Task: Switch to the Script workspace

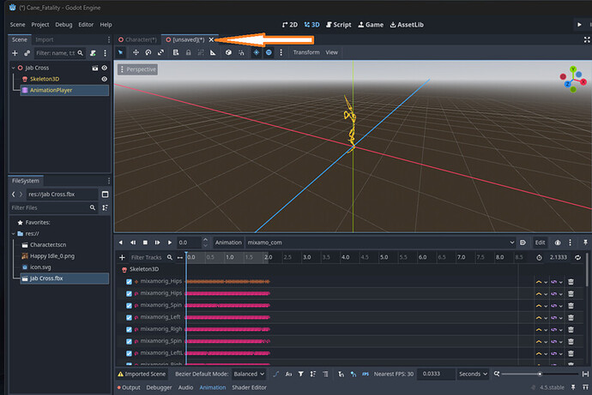Action: coord(338,25)
